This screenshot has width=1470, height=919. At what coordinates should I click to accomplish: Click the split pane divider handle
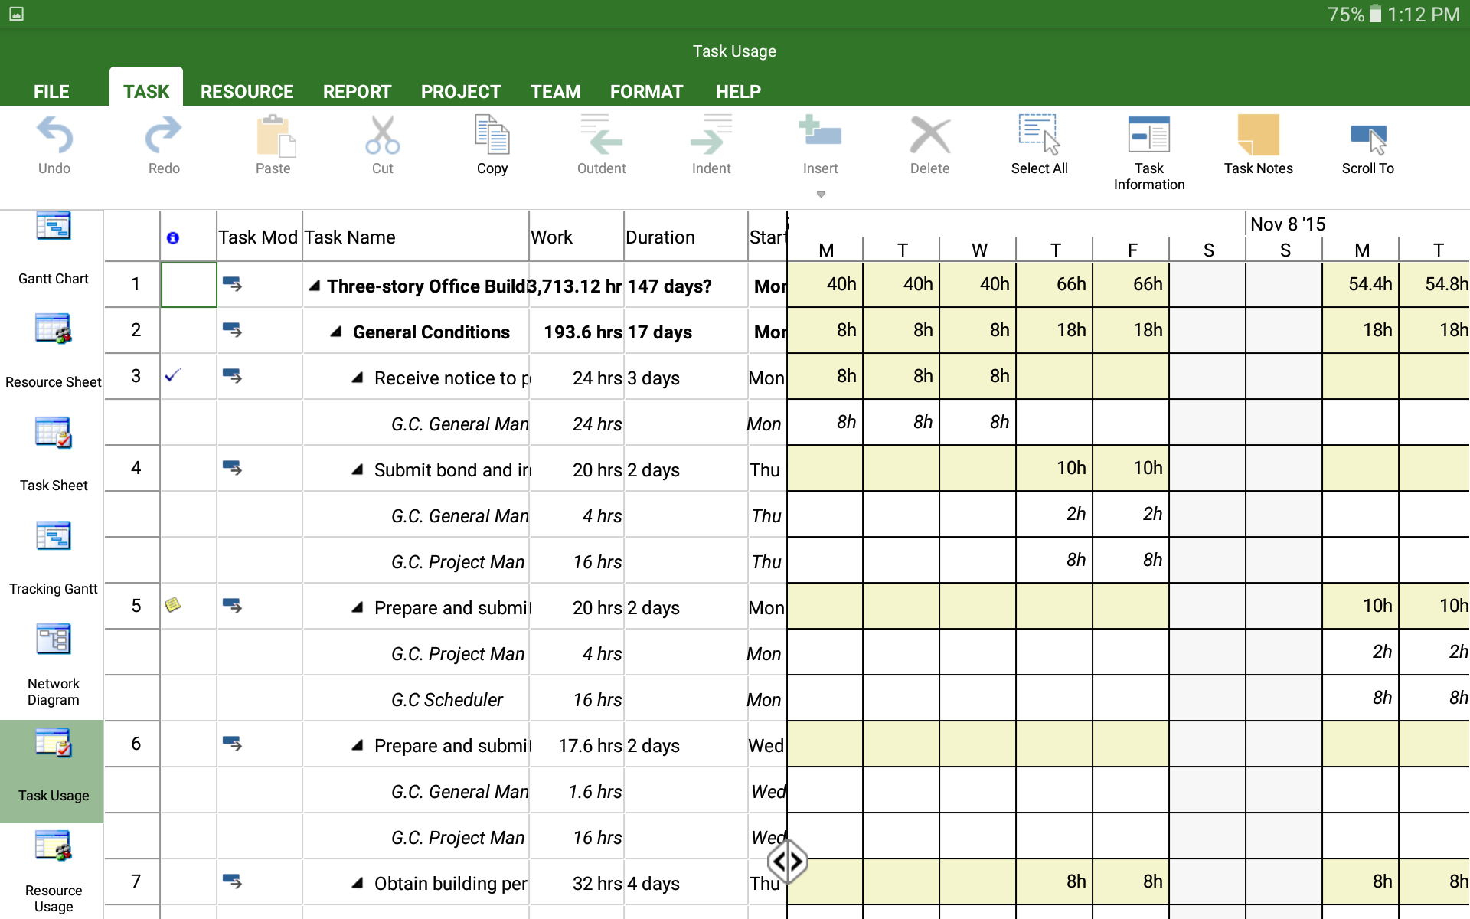(x=788, y=862)
